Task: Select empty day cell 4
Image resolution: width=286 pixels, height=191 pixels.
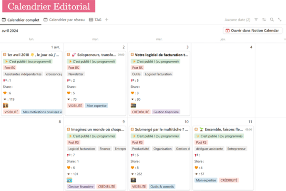Action: click(223, 80)
